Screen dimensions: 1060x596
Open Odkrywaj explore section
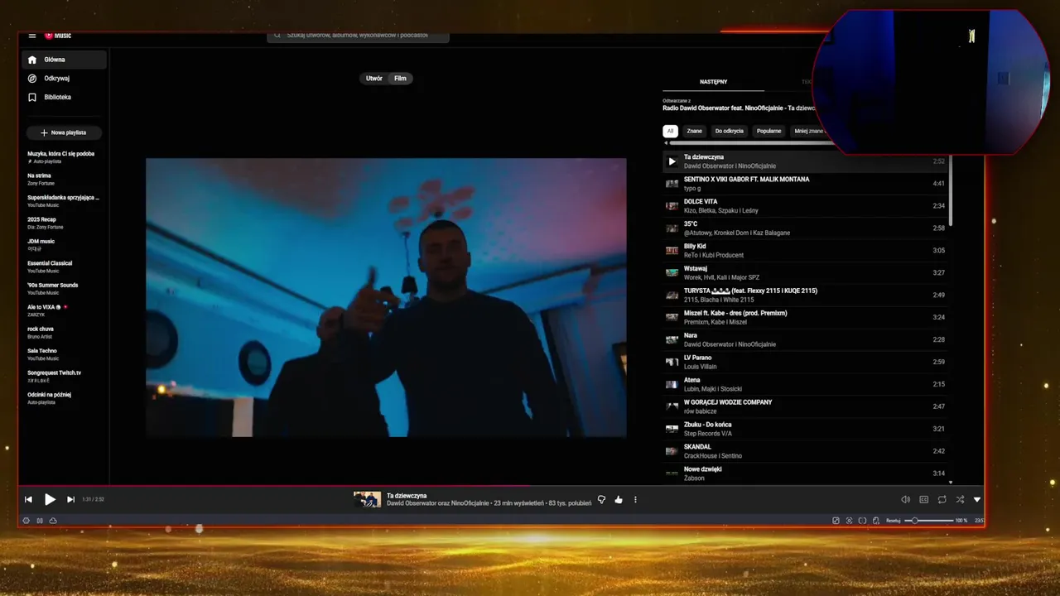(65, 79)
